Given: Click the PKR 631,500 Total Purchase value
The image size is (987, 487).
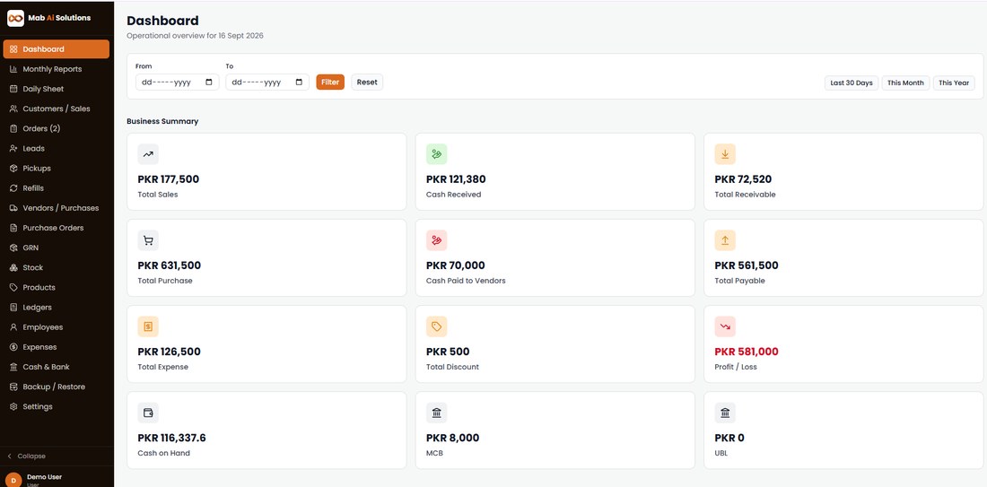Looking at the screenshot, I should [x=170, y=265].
